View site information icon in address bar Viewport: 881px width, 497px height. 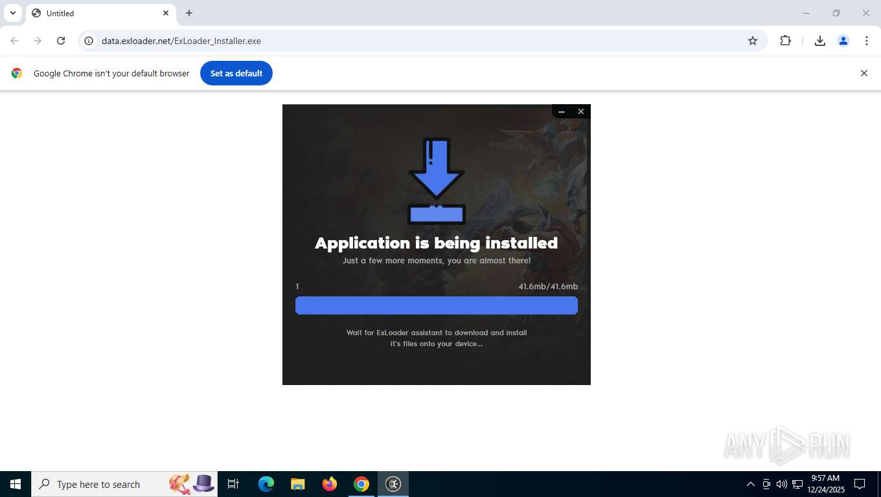pos(89,41)
